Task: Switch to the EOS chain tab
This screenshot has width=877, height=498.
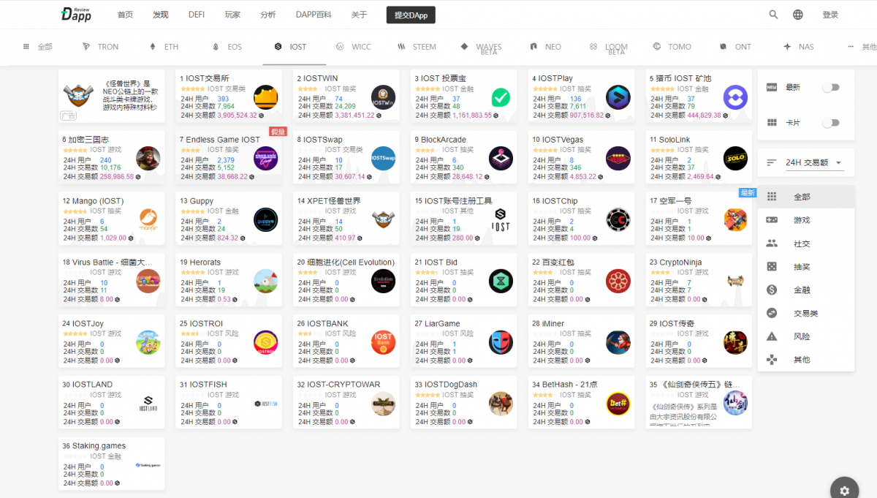Action: 227,47
